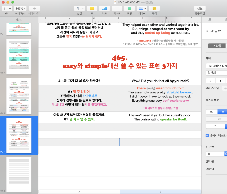The height and width of the screenshot is (194, 227).
Task: Click the '* BECOME' explanation line
Action: coord(161,40)
